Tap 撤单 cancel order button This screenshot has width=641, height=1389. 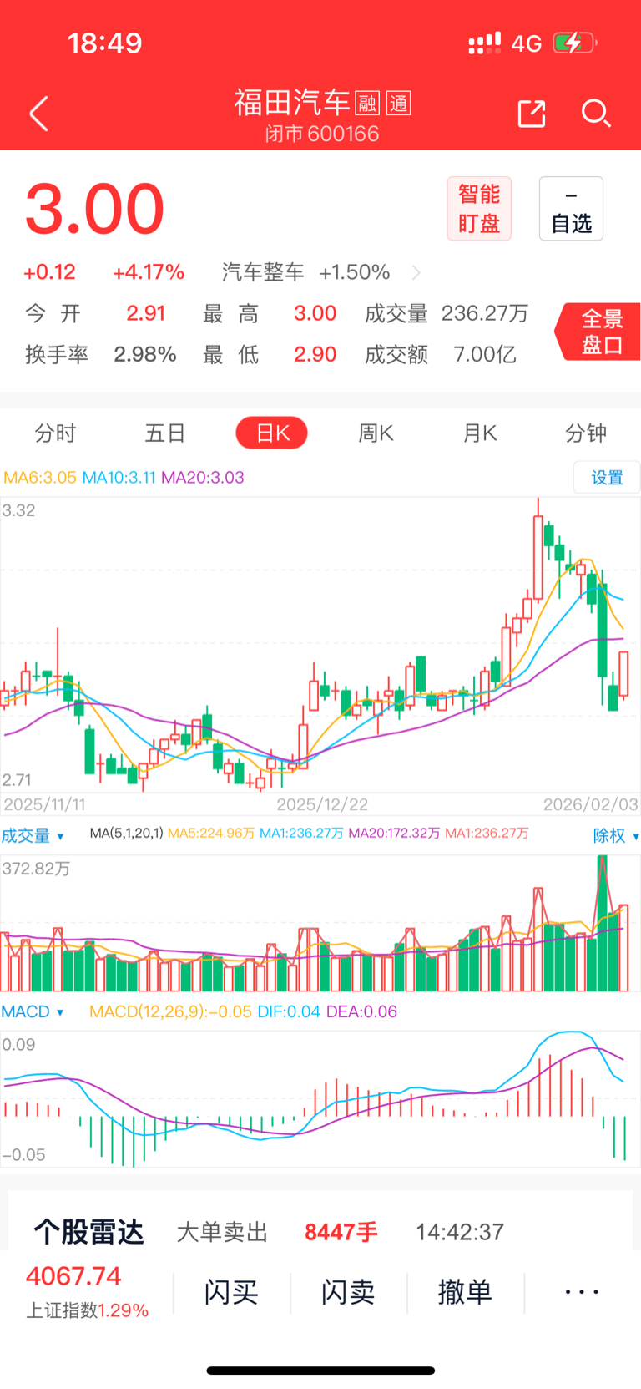click(465, 1293)
